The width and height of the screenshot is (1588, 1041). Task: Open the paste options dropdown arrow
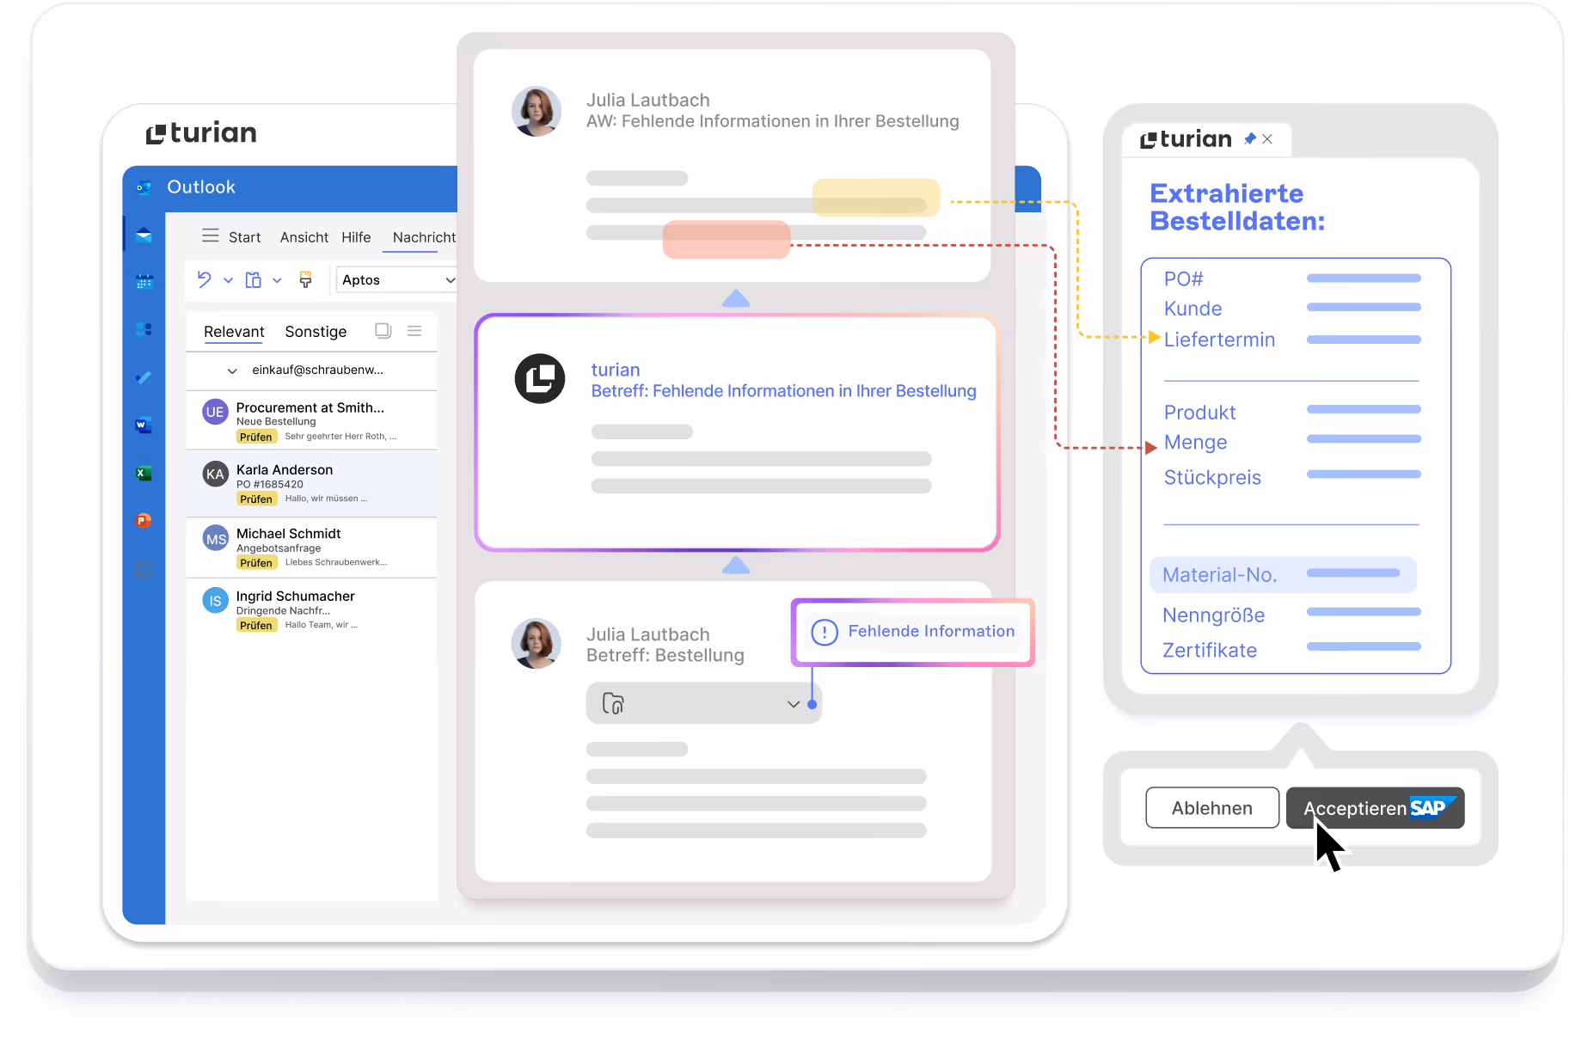(277, 280)
